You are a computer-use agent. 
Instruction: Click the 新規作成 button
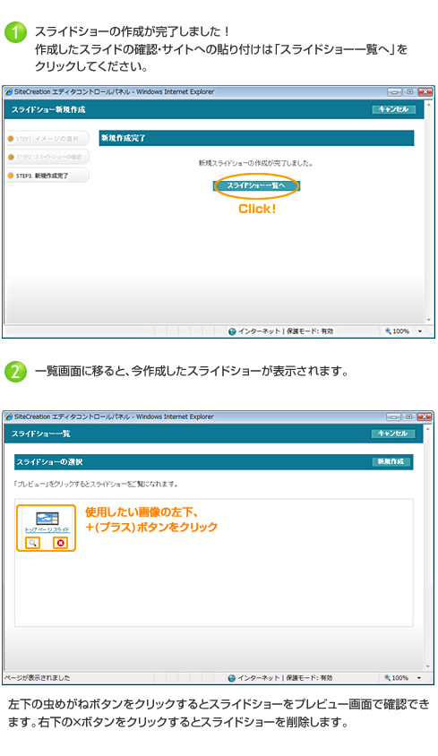click(x=391, y=461)
